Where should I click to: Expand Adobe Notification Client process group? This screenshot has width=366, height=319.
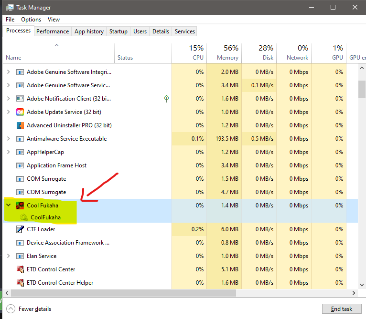coord(9,98)
